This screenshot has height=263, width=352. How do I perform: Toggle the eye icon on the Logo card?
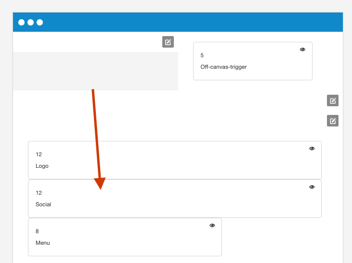(x=312, y=149)
